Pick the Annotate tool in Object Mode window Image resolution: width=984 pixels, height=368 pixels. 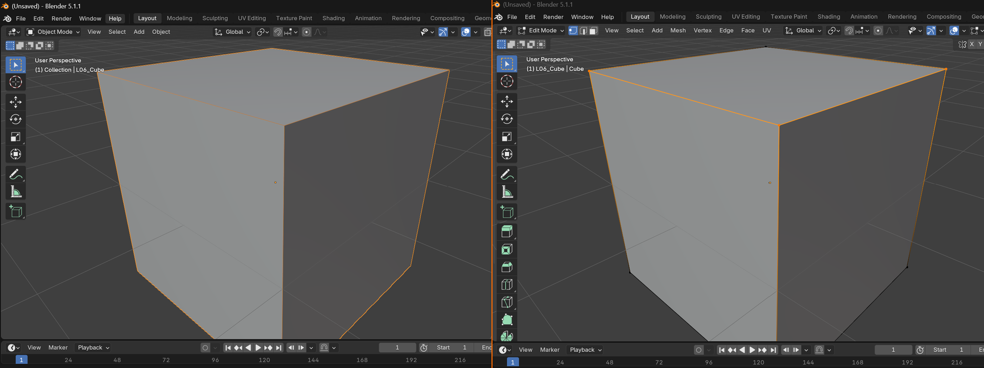[15, 174]
